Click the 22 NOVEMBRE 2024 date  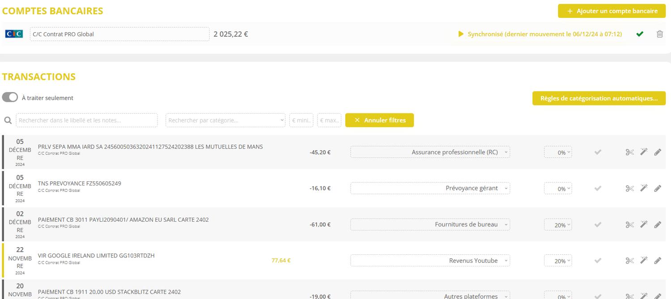click(x=20, y=261)
